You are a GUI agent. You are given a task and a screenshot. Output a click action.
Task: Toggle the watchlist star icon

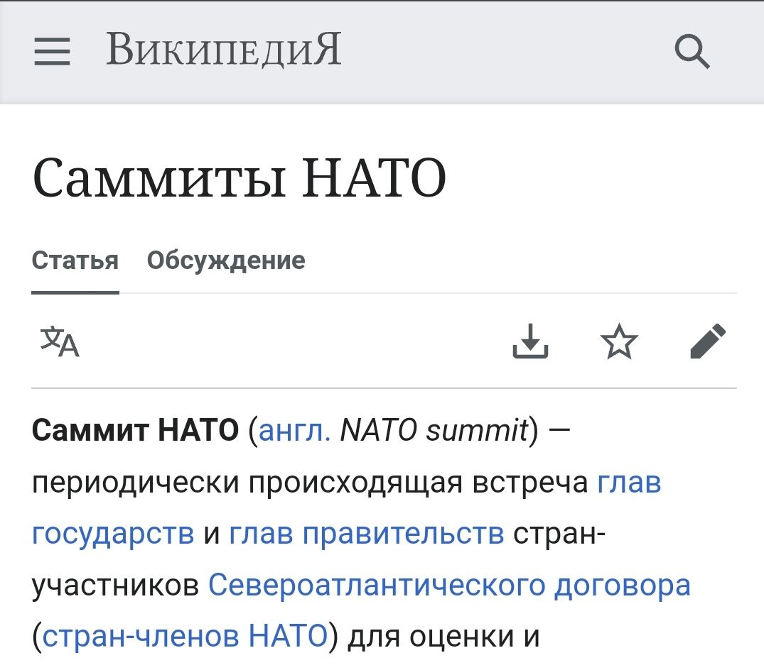coord(619,341)
